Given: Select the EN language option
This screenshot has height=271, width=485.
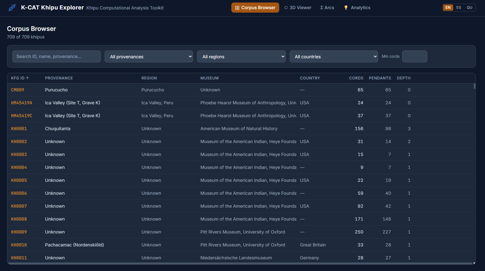Looking at the screenshot, I should [x=448, y=8].
